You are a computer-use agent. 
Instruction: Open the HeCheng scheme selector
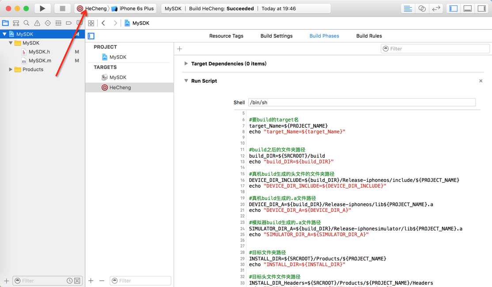click(92, 8)
